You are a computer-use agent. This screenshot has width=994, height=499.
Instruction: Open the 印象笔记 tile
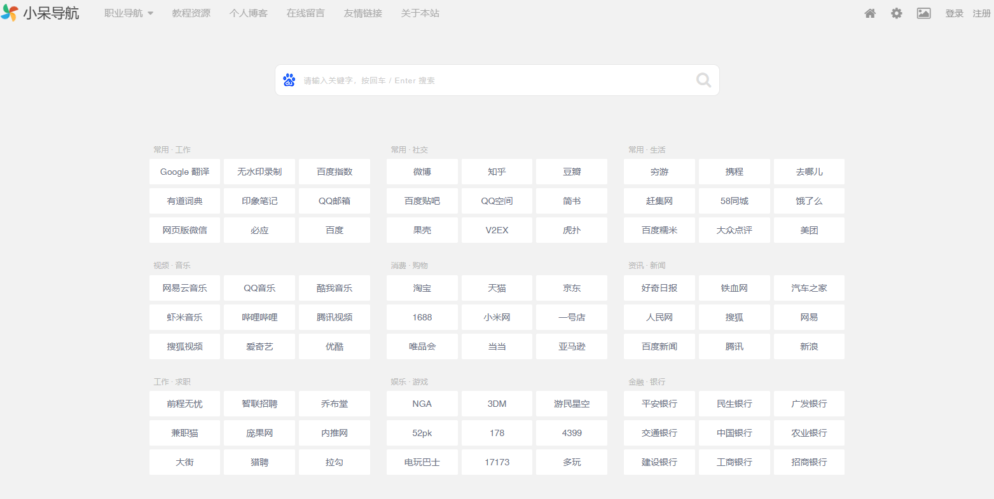259,201
